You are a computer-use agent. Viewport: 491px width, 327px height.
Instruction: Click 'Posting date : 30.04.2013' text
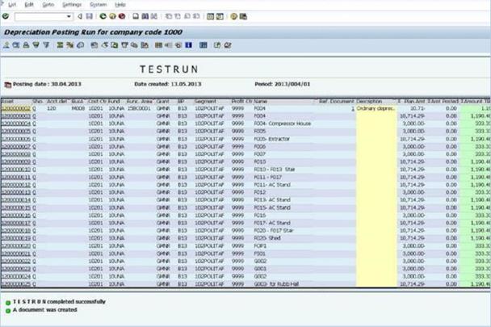tap(47, 84)
